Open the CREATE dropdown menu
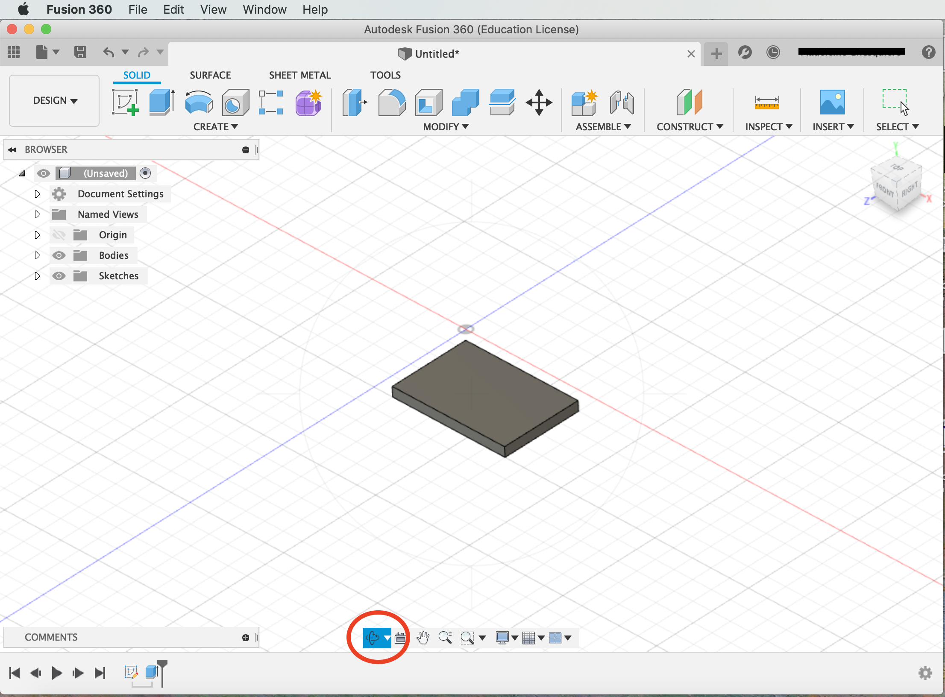This screenshot has width=945, height=697. [x=216, y=127]
